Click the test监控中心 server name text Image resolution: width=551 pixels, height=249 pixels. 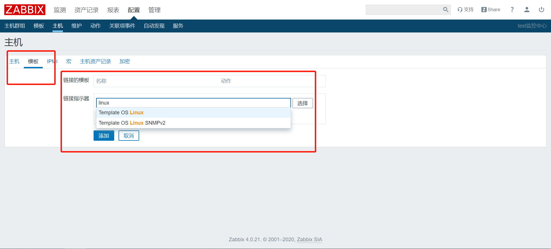[532, 26]
